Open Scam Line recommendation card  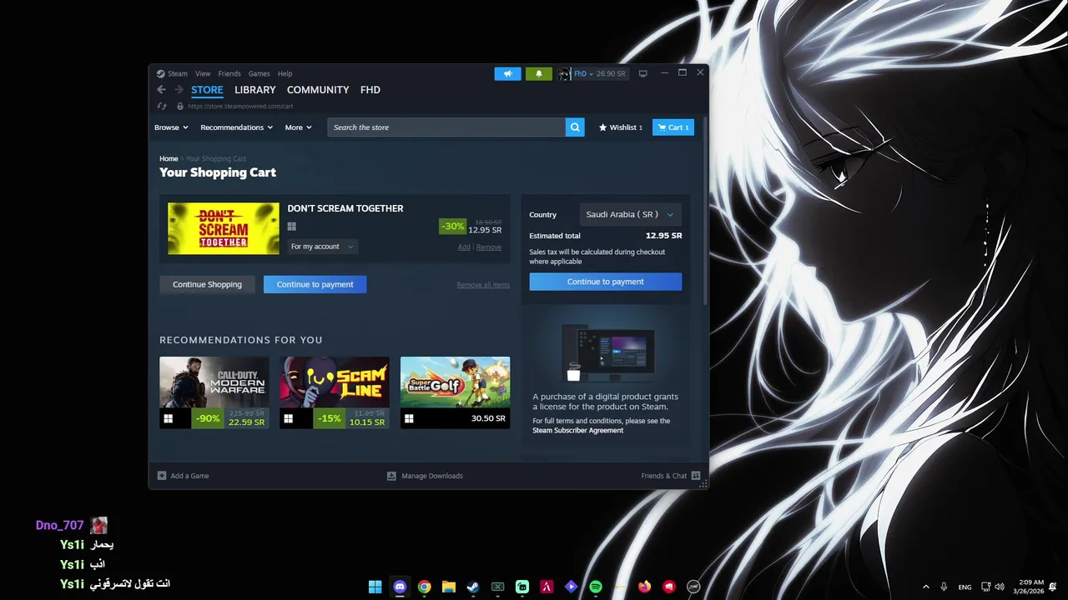click(335, 392)
